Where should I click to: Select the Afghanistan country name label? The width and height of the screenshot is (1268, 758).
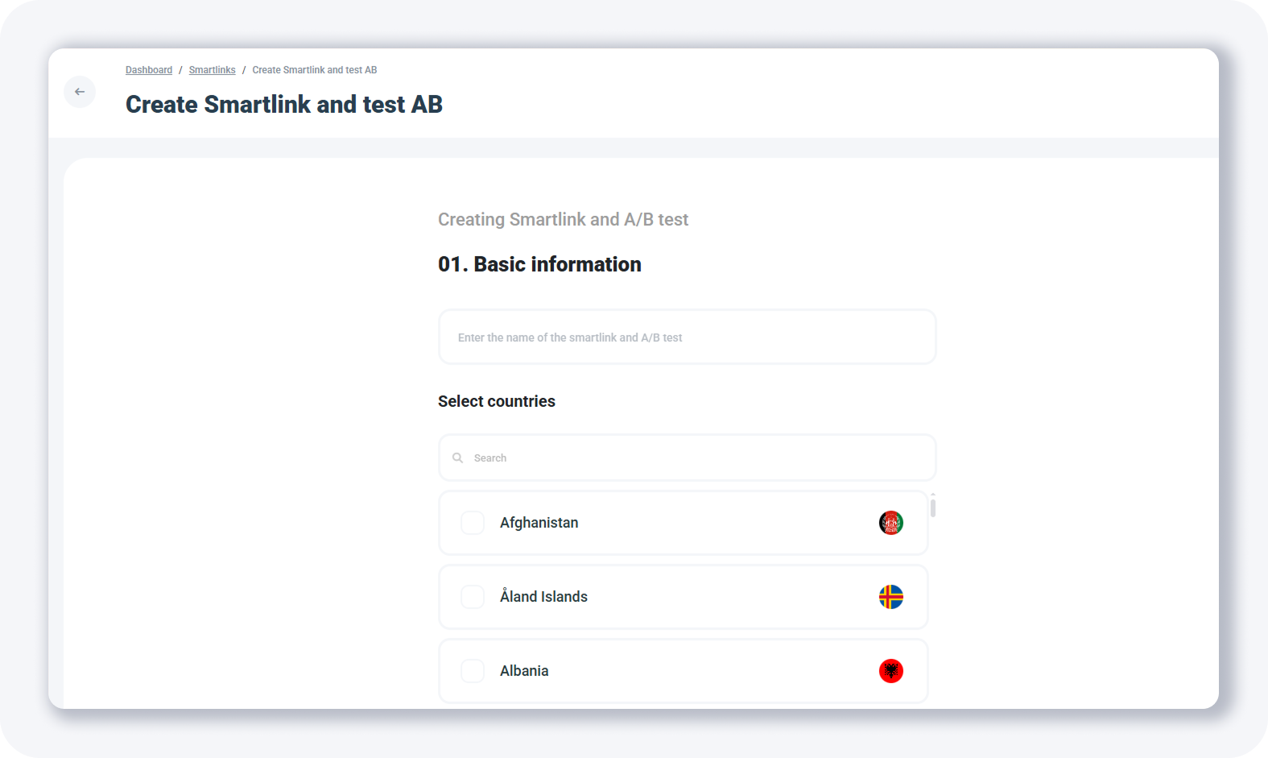pyautogui.click(x=539, y=523)
